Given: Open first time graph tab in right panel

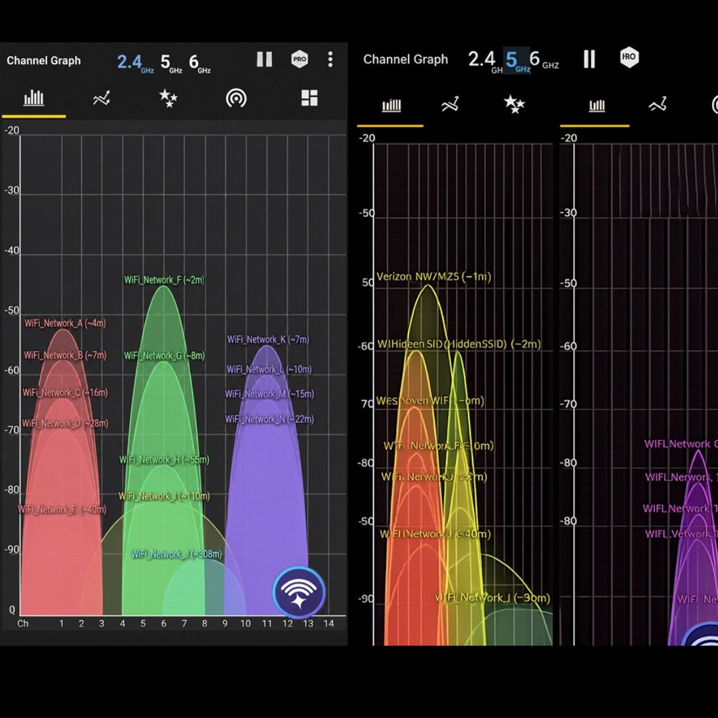Looking at the screenshot, I should pos(450,104).
